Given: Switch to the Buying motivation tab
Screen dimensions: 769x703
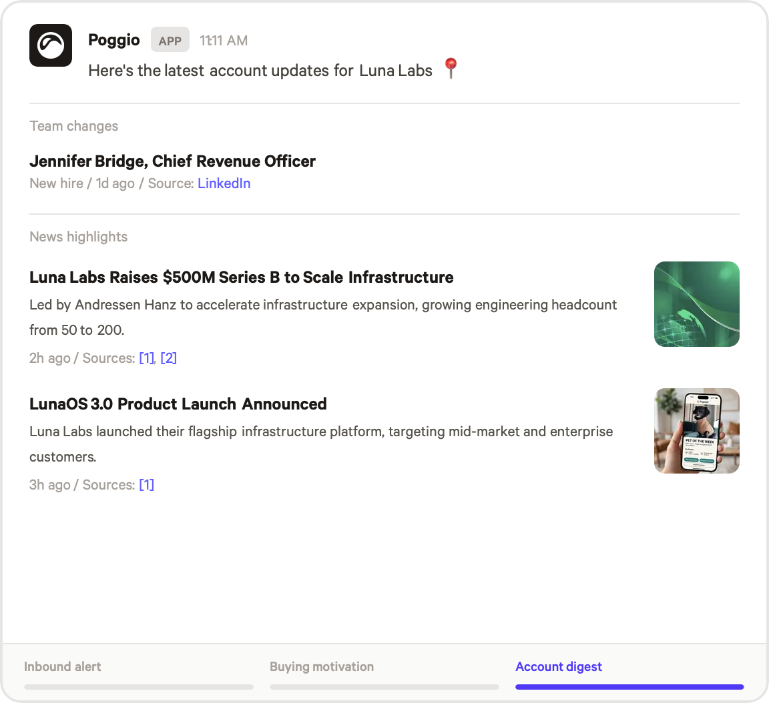Looking at the screenshot, I should 322,666.
